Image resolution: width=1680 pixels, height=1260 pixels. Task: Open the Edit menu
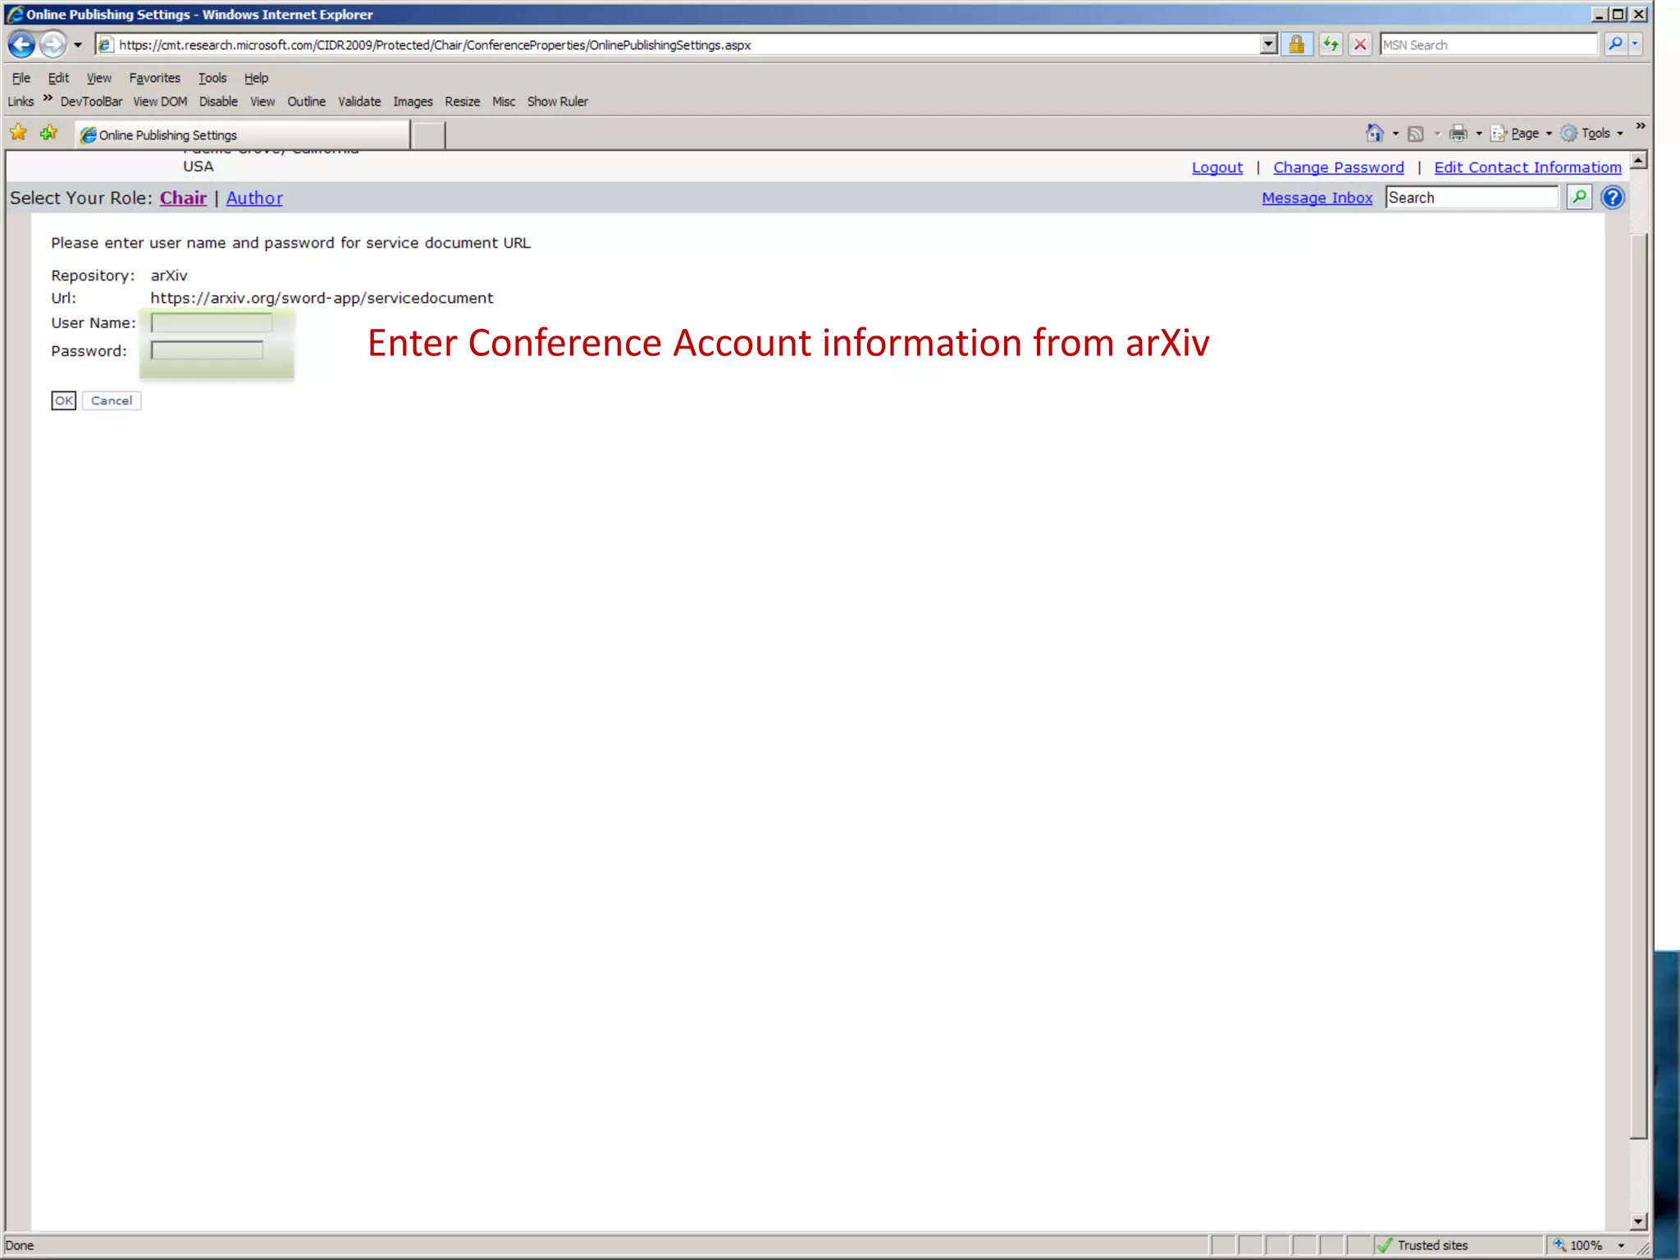[x=58, y=78]
